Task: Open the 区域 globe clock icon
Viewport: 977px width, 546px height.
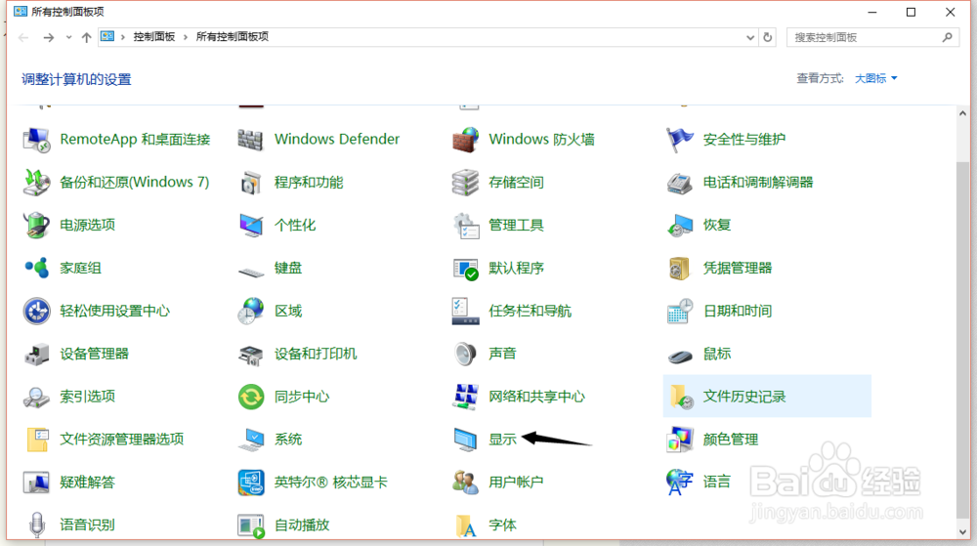Action: [250, 311]
